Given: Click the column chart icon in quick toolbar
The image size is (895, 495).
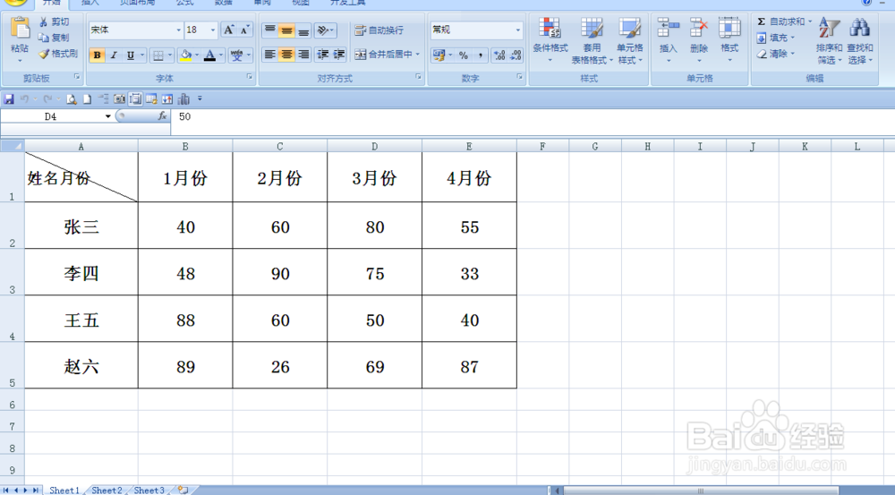Looking at the screenshot, I should [x=183, y=99].
